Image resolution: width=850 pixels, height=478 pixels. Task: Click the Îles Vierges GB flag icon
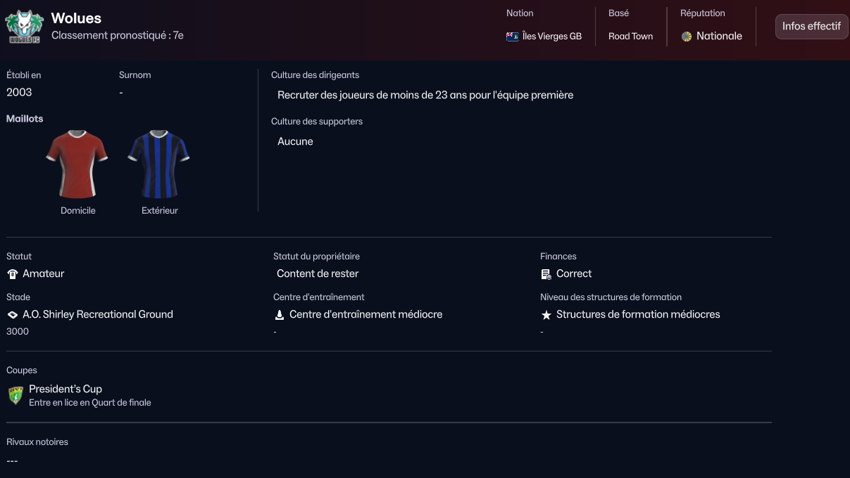513,37
